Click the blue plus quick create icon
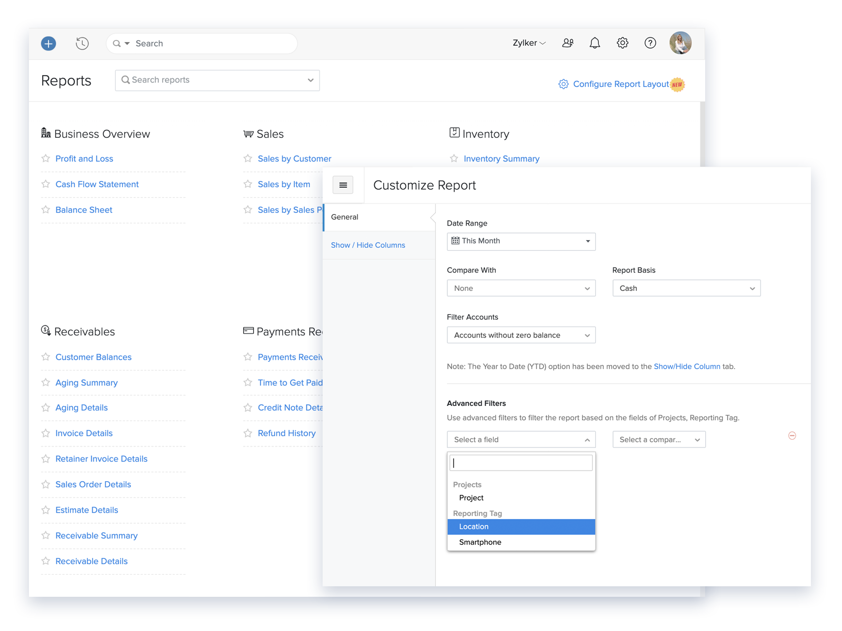The image size is (842, 631). pos(48,44)
